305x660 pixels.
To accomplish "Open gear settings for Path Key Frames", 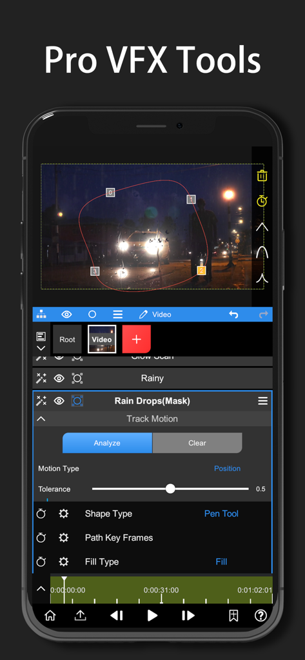I will coord(64,538).
